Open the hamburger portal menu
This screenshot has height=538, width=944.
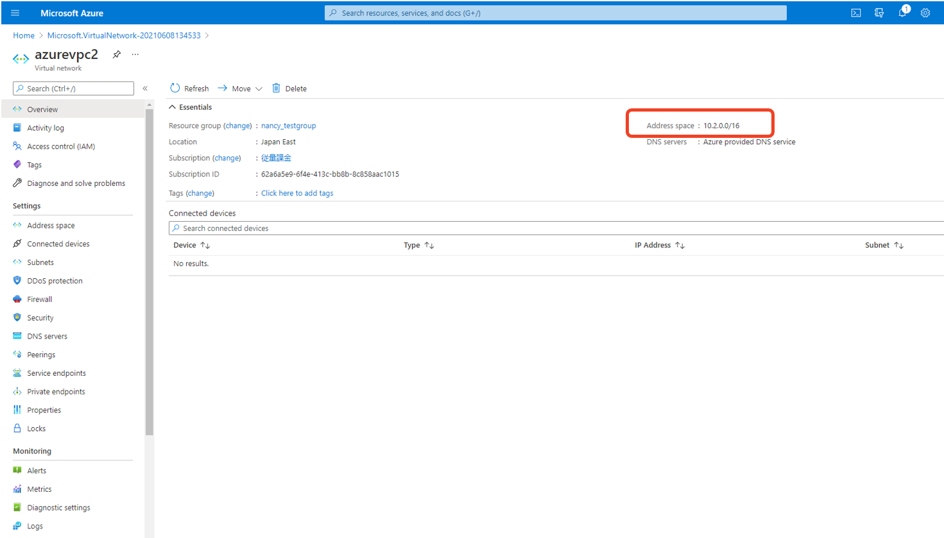tap(15, 13)
